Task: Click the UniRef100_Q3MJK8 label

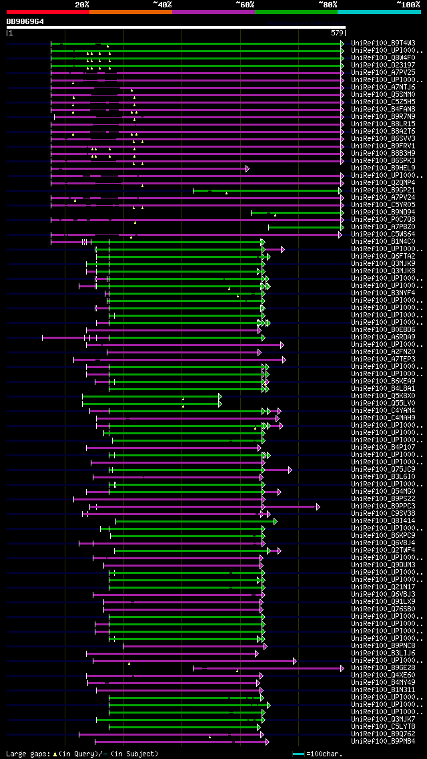Action: (384, 271)
